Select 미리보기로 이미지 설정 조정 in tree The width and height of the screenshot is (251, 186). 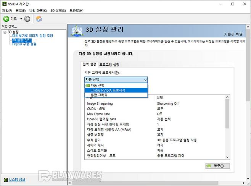tap(32, 36)
